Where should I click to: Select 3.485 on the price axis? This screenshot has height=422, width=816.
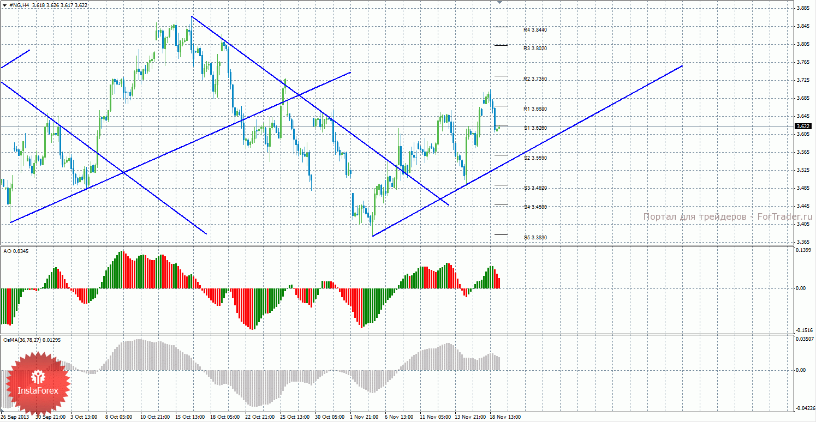(804, 188)
